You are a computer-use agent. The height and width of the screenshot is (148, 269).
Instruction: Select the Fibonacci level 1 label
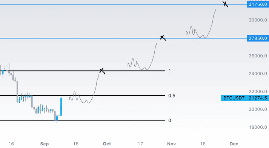[x=170, y=71]
